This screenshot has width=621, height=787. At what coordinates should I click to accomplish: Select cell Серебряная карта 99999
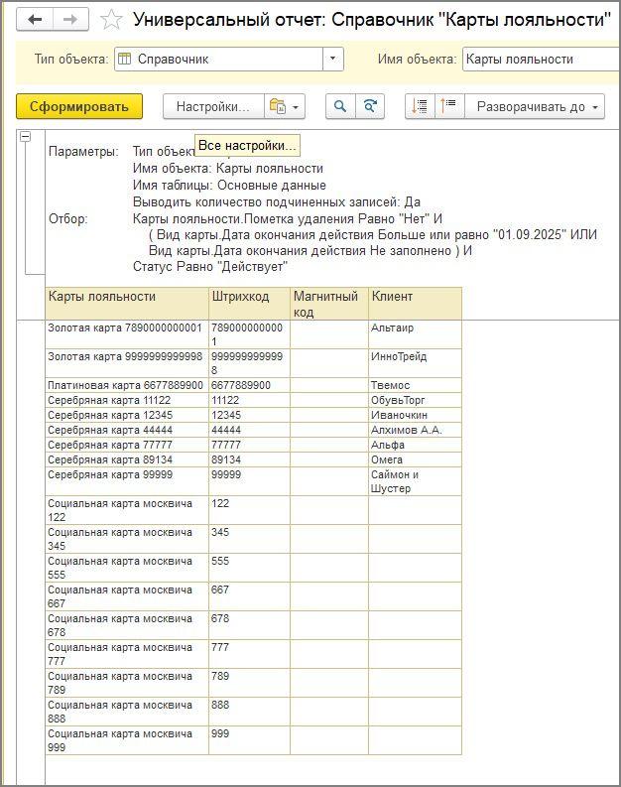pyautogui.click(x=127, y=481)
